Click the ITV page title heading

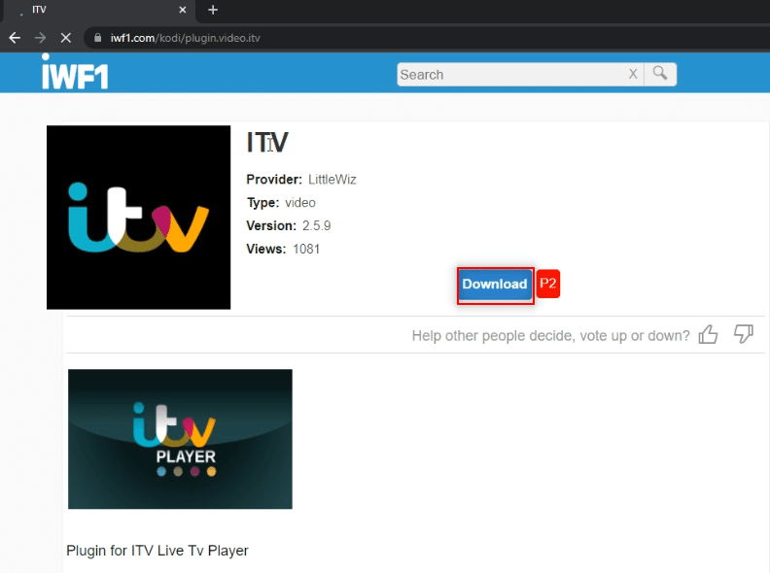(x=267, y=143)
